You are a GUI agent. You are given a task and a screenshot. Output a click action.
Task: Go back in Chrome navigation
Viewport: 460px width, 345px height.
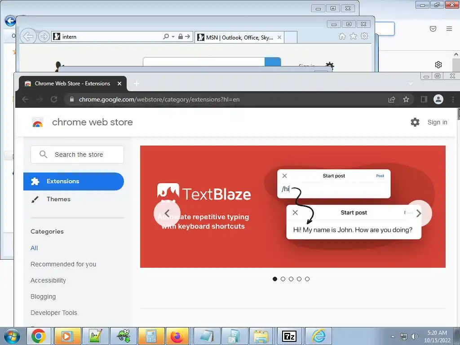(25, 99)
